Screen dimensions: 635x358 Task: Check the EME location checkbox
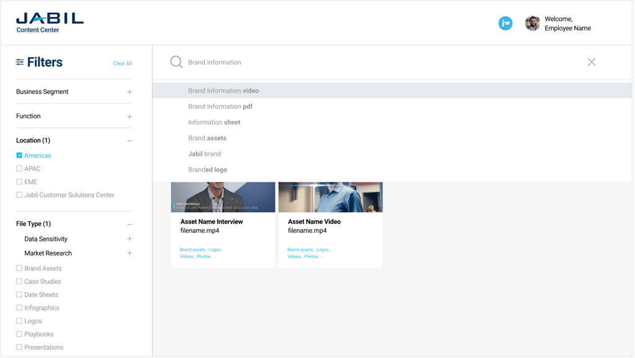click(19, 182)
